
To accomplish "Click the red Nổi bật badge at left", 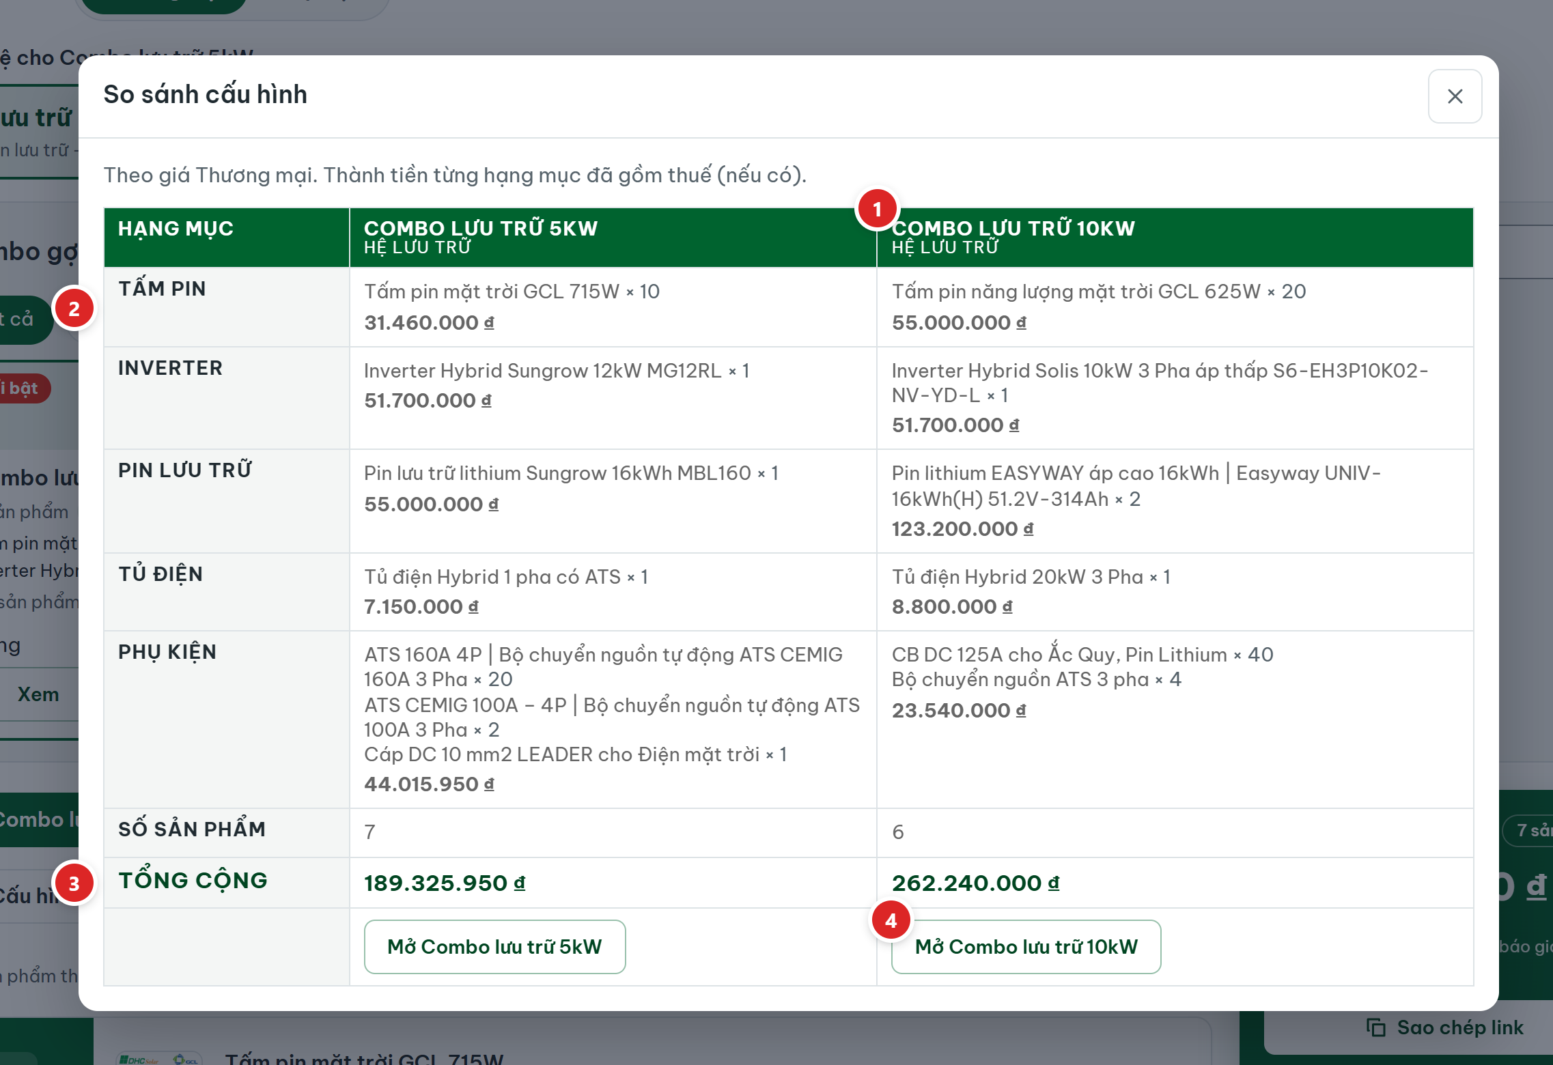I will coord(25,388).
